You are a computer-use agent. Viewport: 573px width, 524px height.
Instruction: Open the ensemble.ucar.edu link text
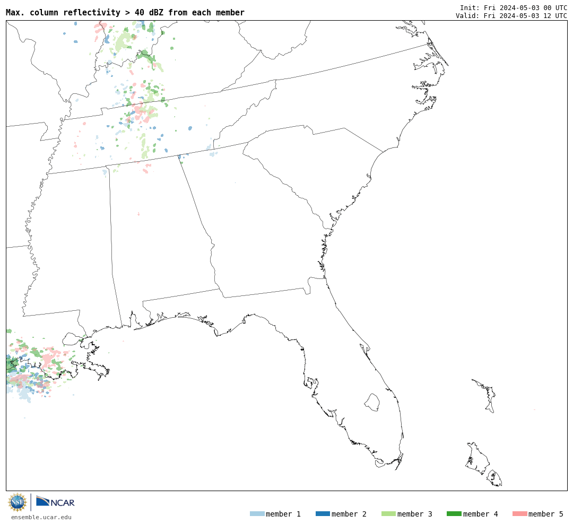click(x=41, y=517)
